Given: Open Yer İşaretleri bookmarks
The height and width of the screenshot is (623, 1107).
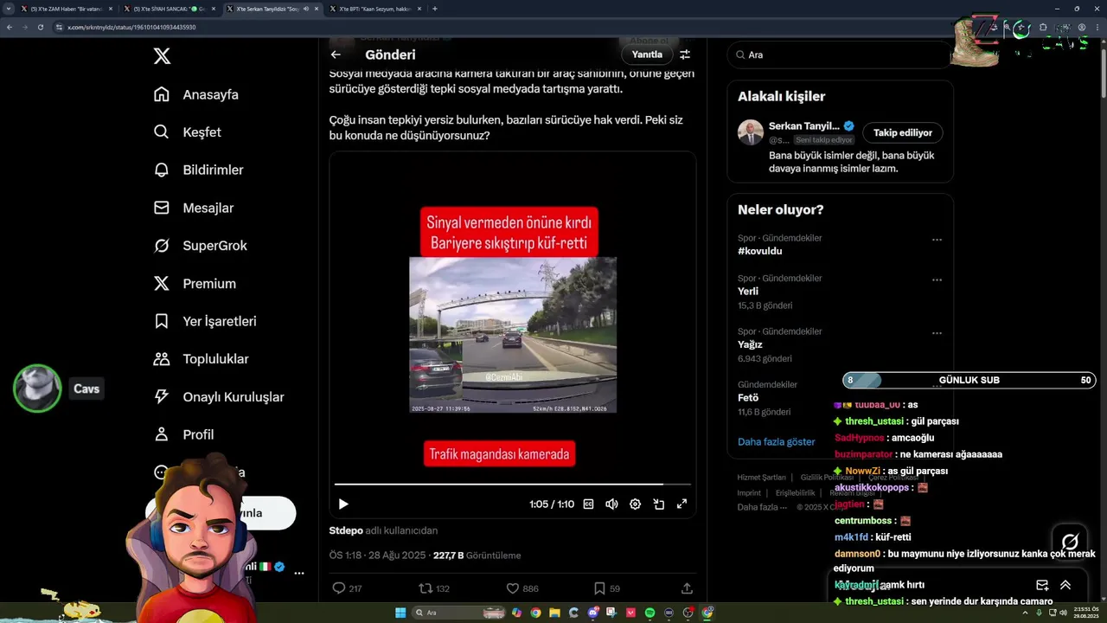Looking at the screenshot, I should tap(205, 321).
